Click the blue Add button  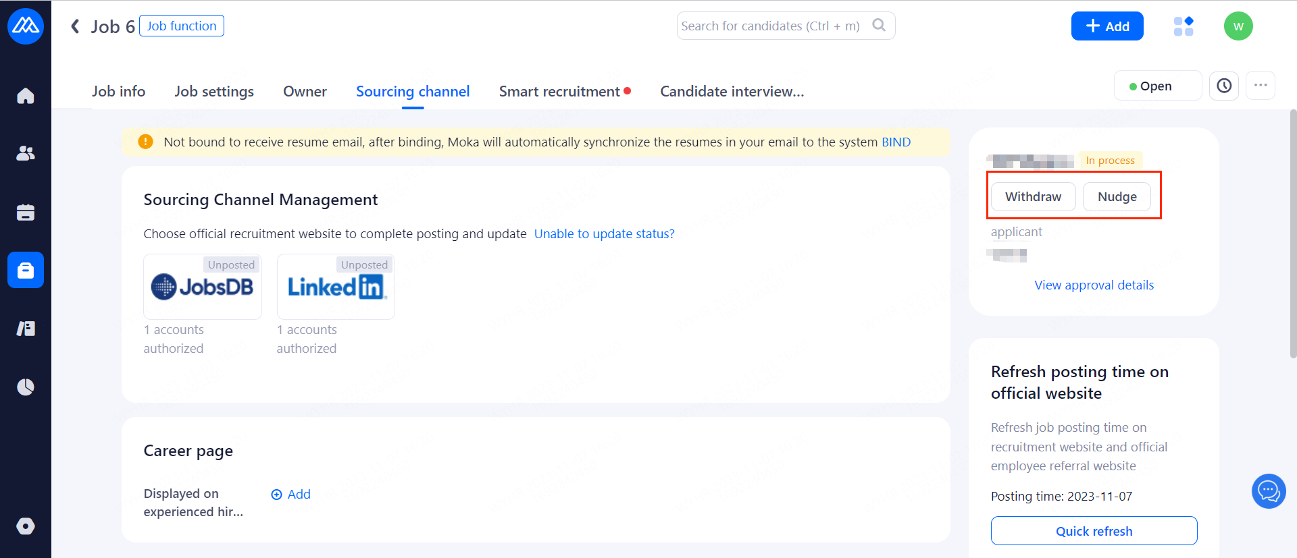tap(1107, 26)
